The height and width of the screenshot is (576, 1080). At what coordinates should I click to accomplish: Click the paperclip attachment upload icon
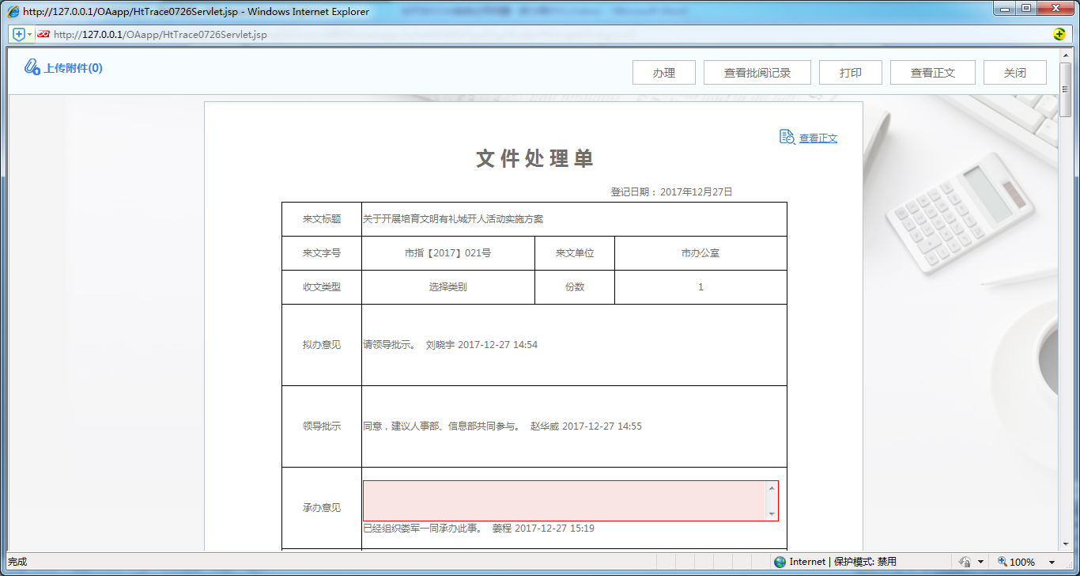[32, 67]
